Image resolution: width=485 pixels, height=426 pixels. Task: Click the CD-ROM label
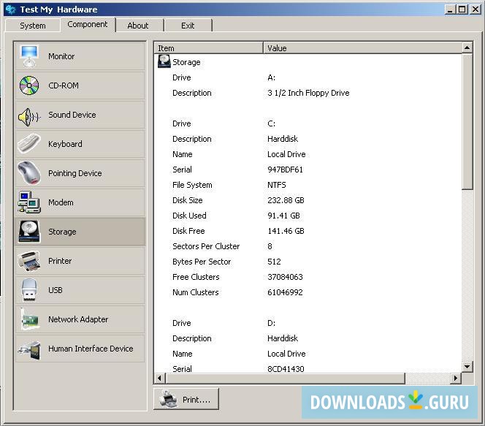64,85
